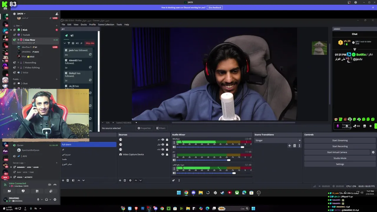
Task: Hide Video Capture Device source
Action: [x=163, y=154]
